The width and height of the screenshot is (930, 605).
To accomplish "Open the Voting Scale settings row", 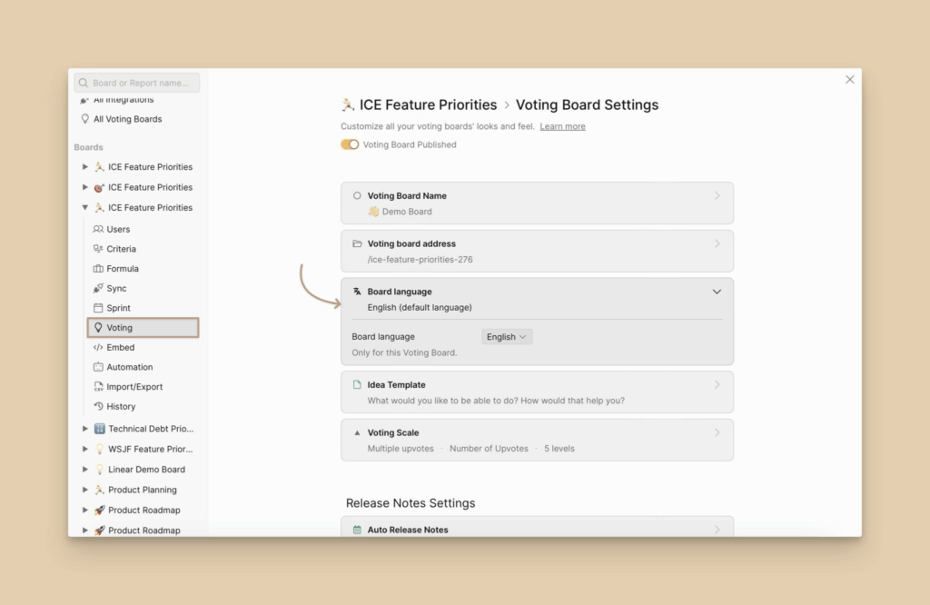I will 537,440.
